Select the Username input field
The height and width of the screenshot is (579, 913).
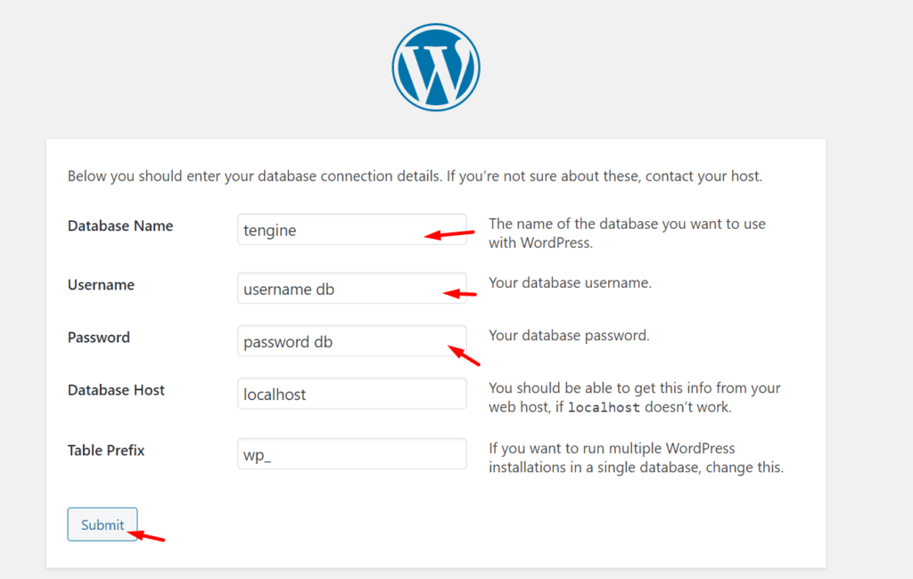point(351,288)
